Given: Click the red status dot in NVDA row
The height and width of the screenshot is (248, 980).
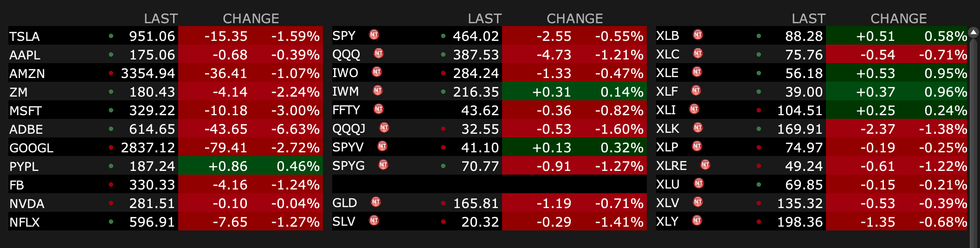Looking at the screenshot, I should [x=111, y=203].
